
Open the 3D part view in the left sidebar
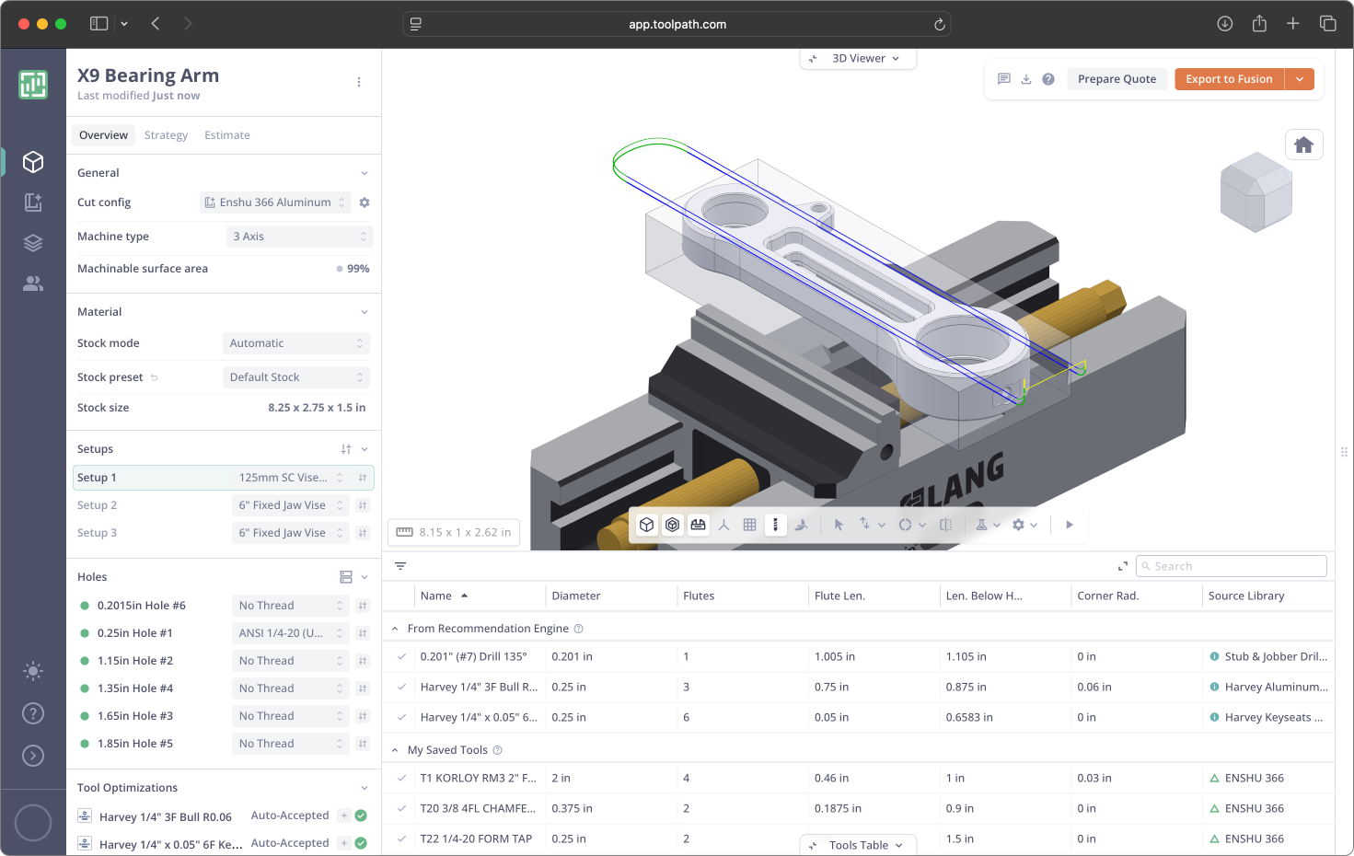coord(33,162)
